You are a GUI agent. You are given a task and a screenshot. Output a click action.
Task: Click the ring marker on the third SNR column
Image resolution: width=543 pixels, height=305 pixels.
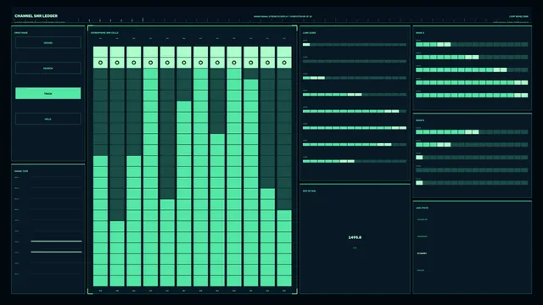[x=134, y=63]
